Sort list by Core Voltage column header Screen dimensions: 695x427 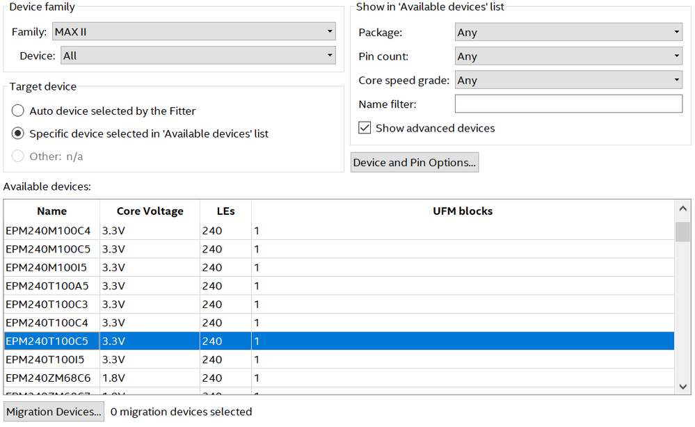pos(150,211)
